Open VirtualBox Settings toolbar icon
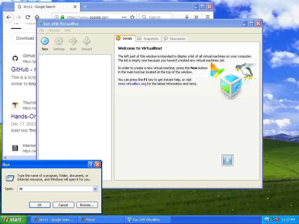Viewport: 299px width, 224px height. click(59, 41)
